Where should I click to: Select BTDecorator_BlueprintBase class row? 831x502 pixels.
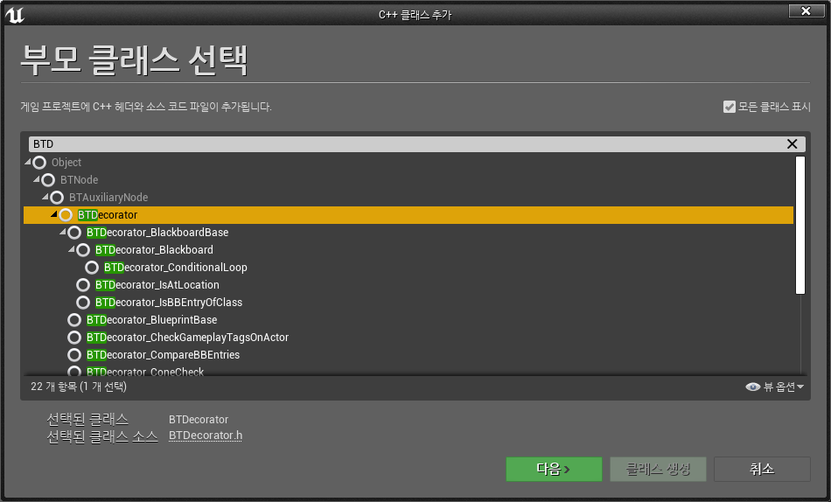(x=409, y=319)
